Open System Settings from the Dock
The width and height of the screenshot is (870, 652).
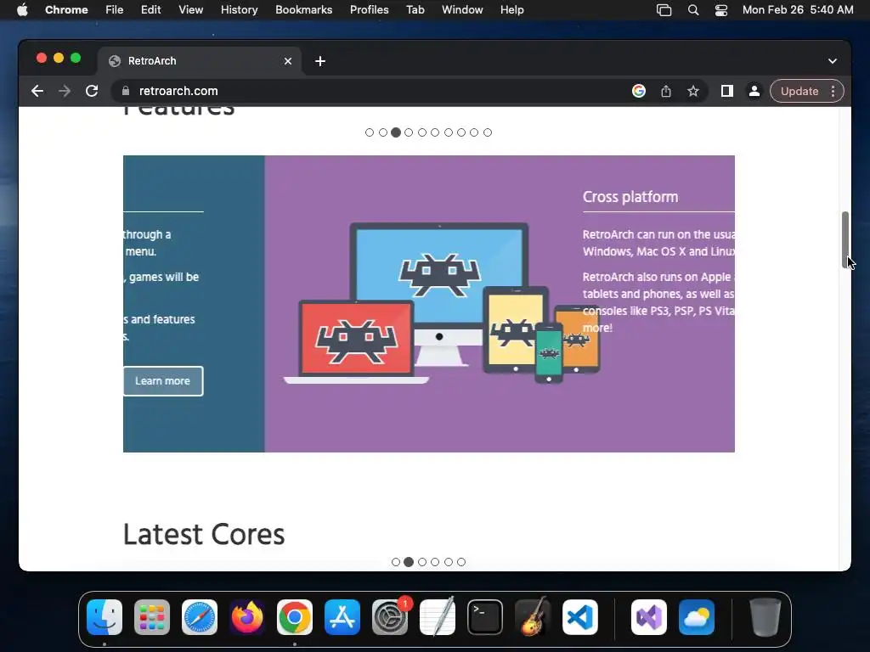(x=390, y=617)
